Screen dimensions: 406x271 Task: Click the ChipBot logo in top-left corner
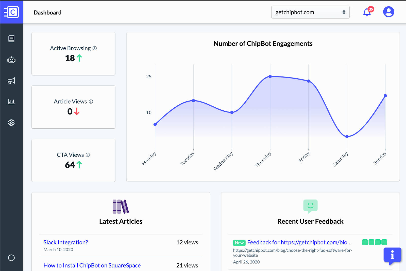click(11, 12)
